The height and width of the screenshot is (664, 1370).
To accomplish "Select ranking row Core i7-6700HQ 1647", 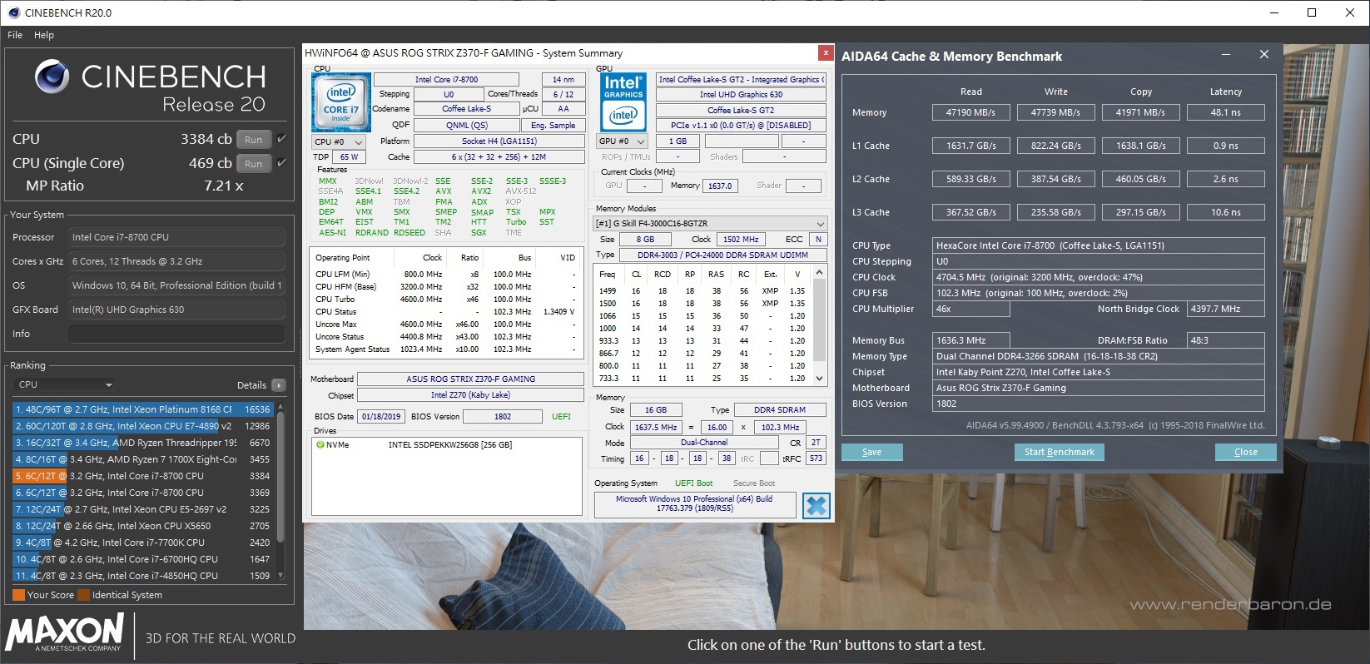I will pos(142,559).
